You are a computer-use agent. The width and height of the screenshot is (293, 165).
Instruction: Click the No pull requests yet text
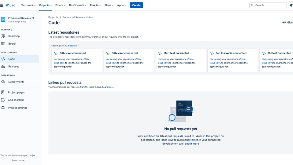coord(181,129)
